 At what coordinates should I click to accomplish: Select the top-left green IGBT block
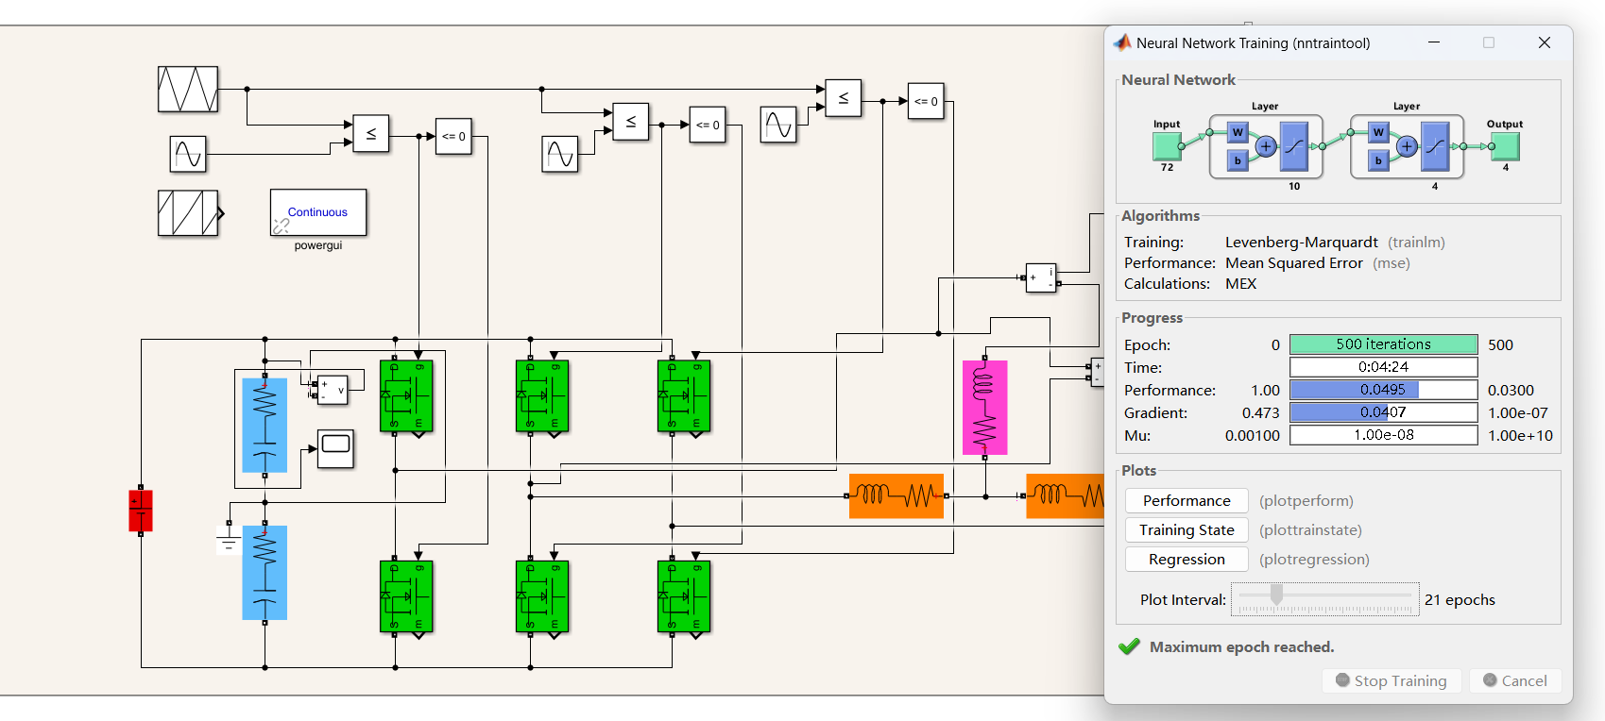406,395
